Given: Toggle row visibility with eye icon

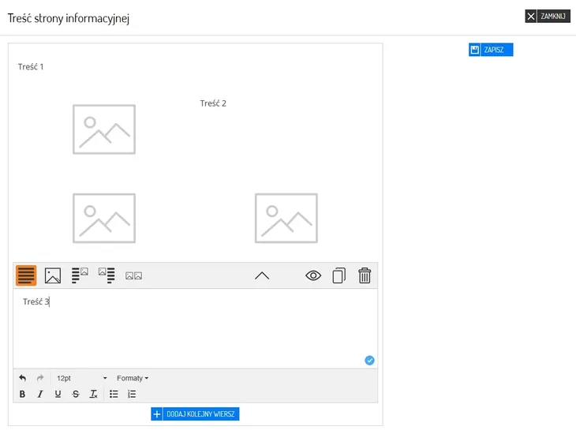Looking at the screenshot, I should [x=313, y=275].
